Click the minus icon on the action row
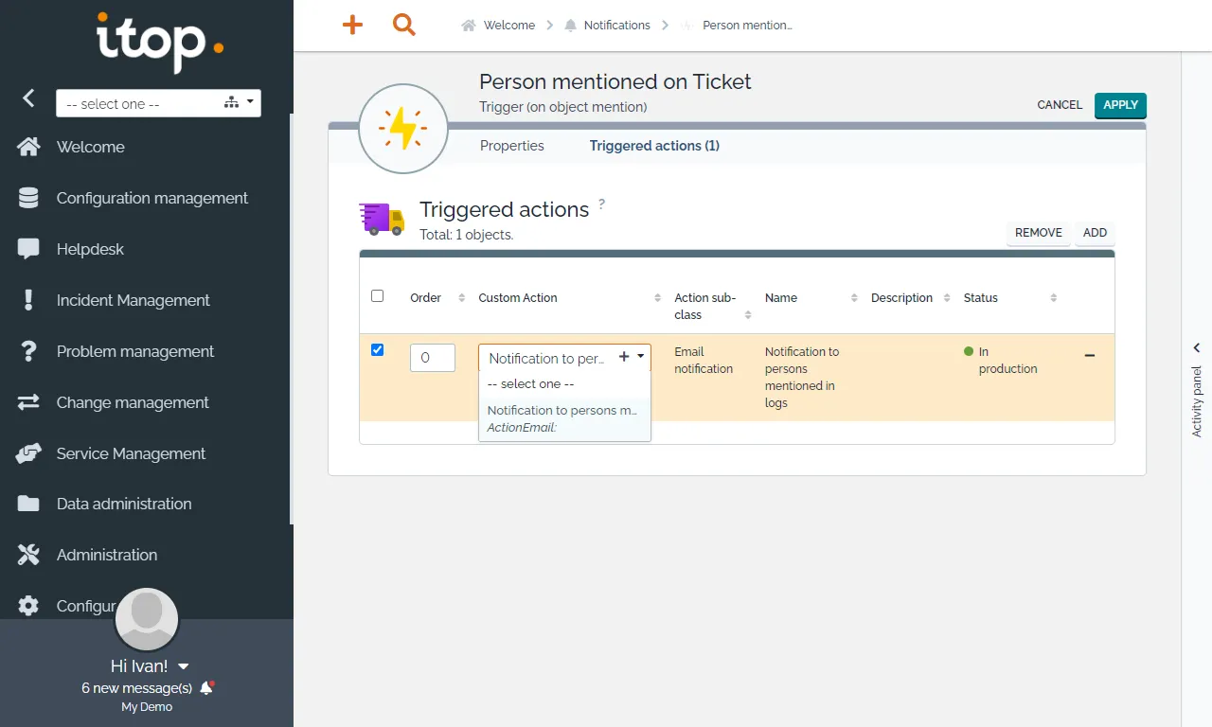This screenshot has width=1212, height=727. 1090,355
